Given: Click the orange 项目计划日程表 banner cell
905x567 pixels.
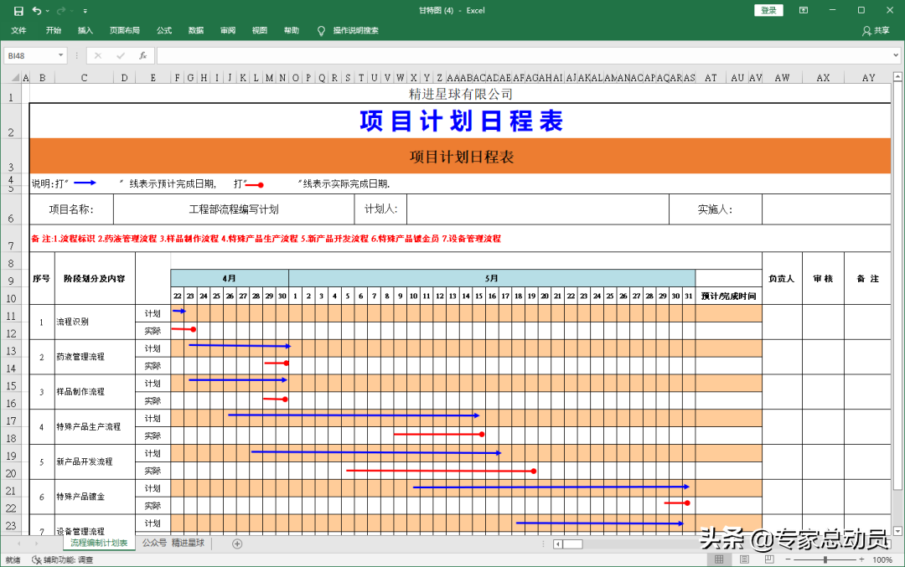Looking at the screenshot, I should [x=461, y=157].
